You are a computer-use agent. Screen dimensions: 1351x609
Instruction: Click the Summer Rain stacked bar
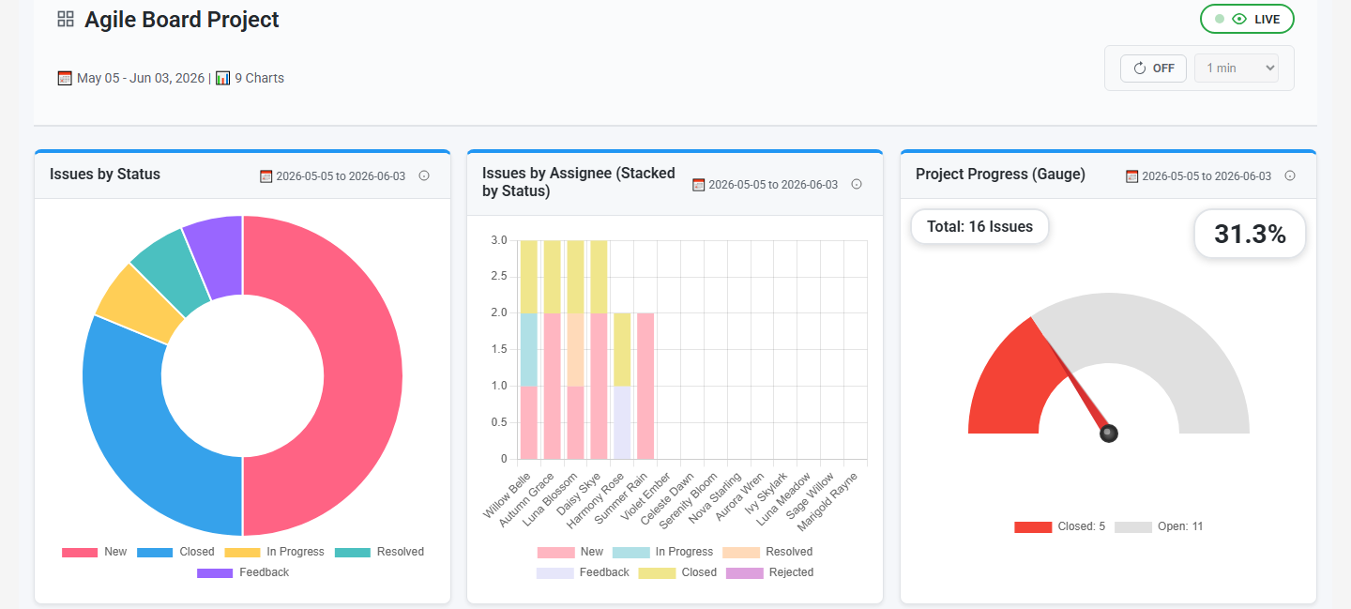[x=645, y=387]
